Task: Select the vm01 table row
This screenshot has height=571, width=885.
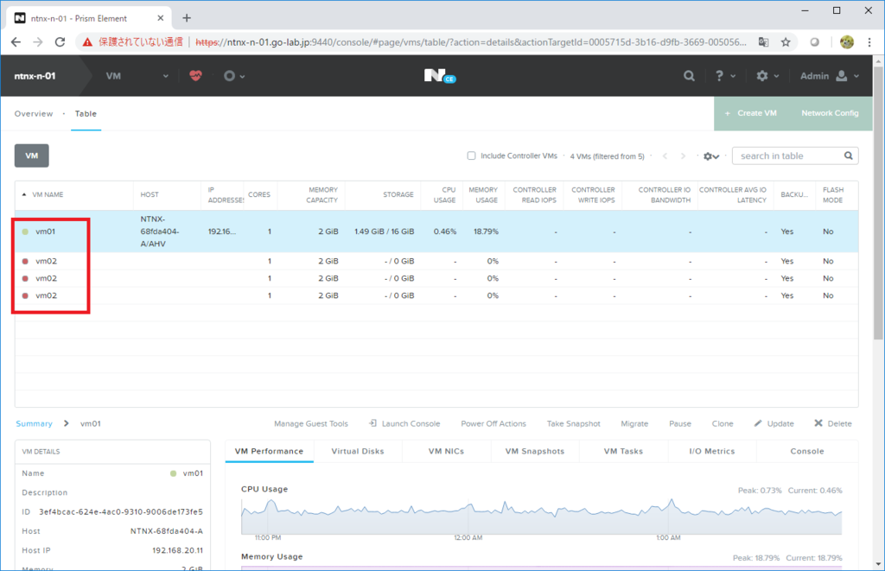Action: tap(436, 232)
